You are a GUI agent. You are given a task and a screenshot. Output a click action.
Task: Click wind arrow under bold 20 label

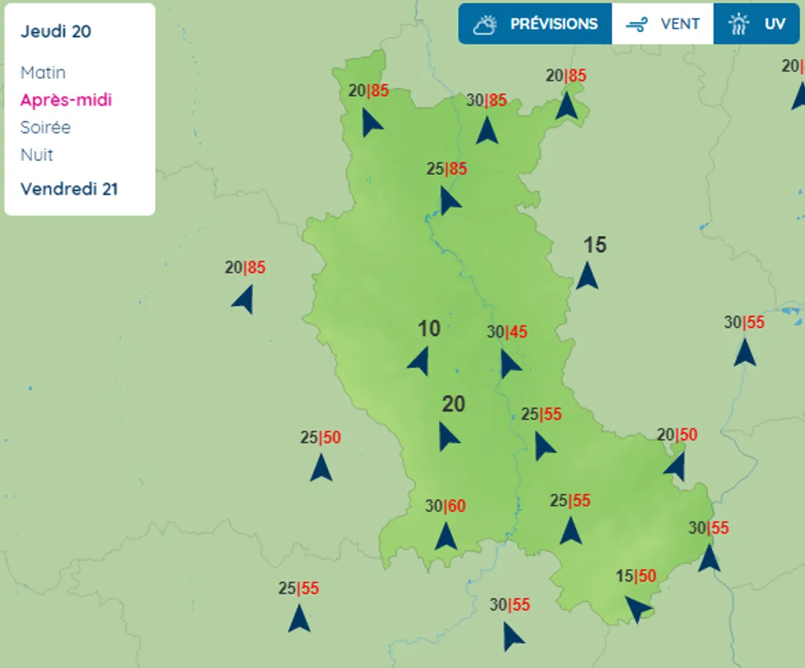tap(447, 436)
